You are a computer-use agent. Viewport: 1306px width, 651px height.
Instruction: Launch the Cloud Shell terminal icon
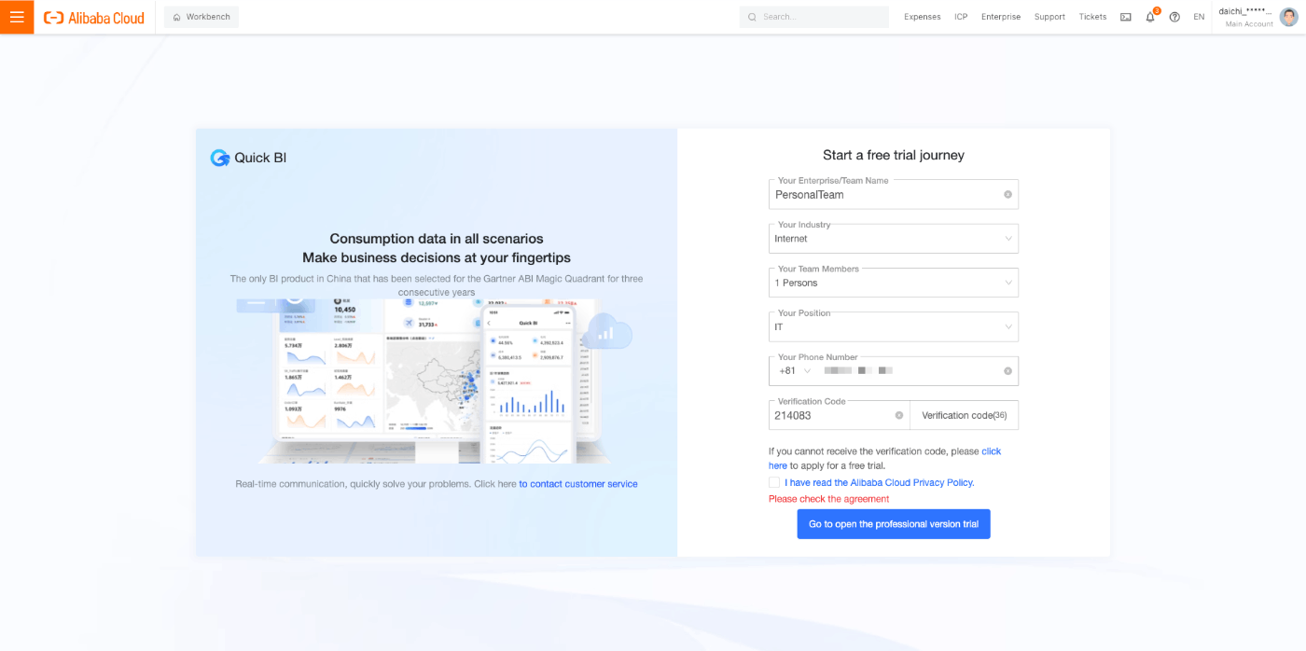pyautogui.click(x=1126, y=17)
